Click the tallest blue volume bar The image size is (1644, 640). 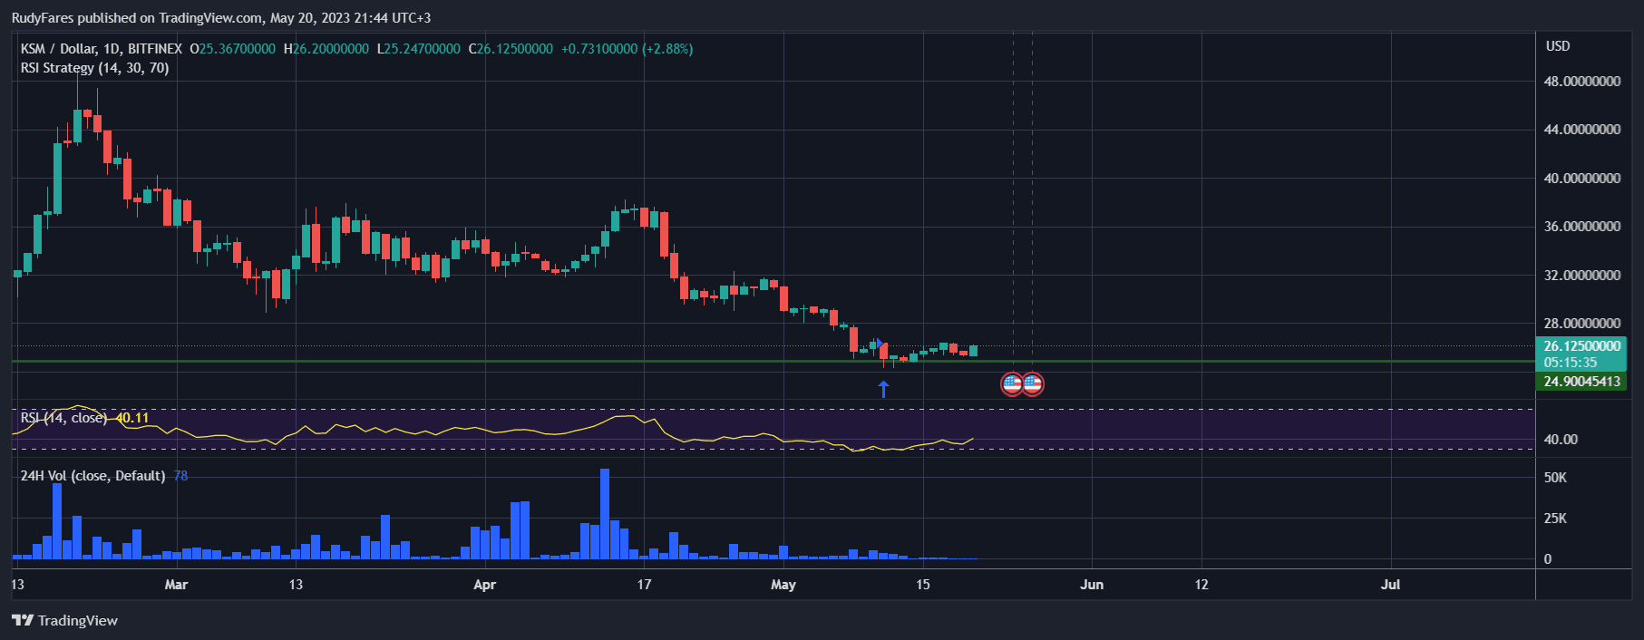[605, 512]
